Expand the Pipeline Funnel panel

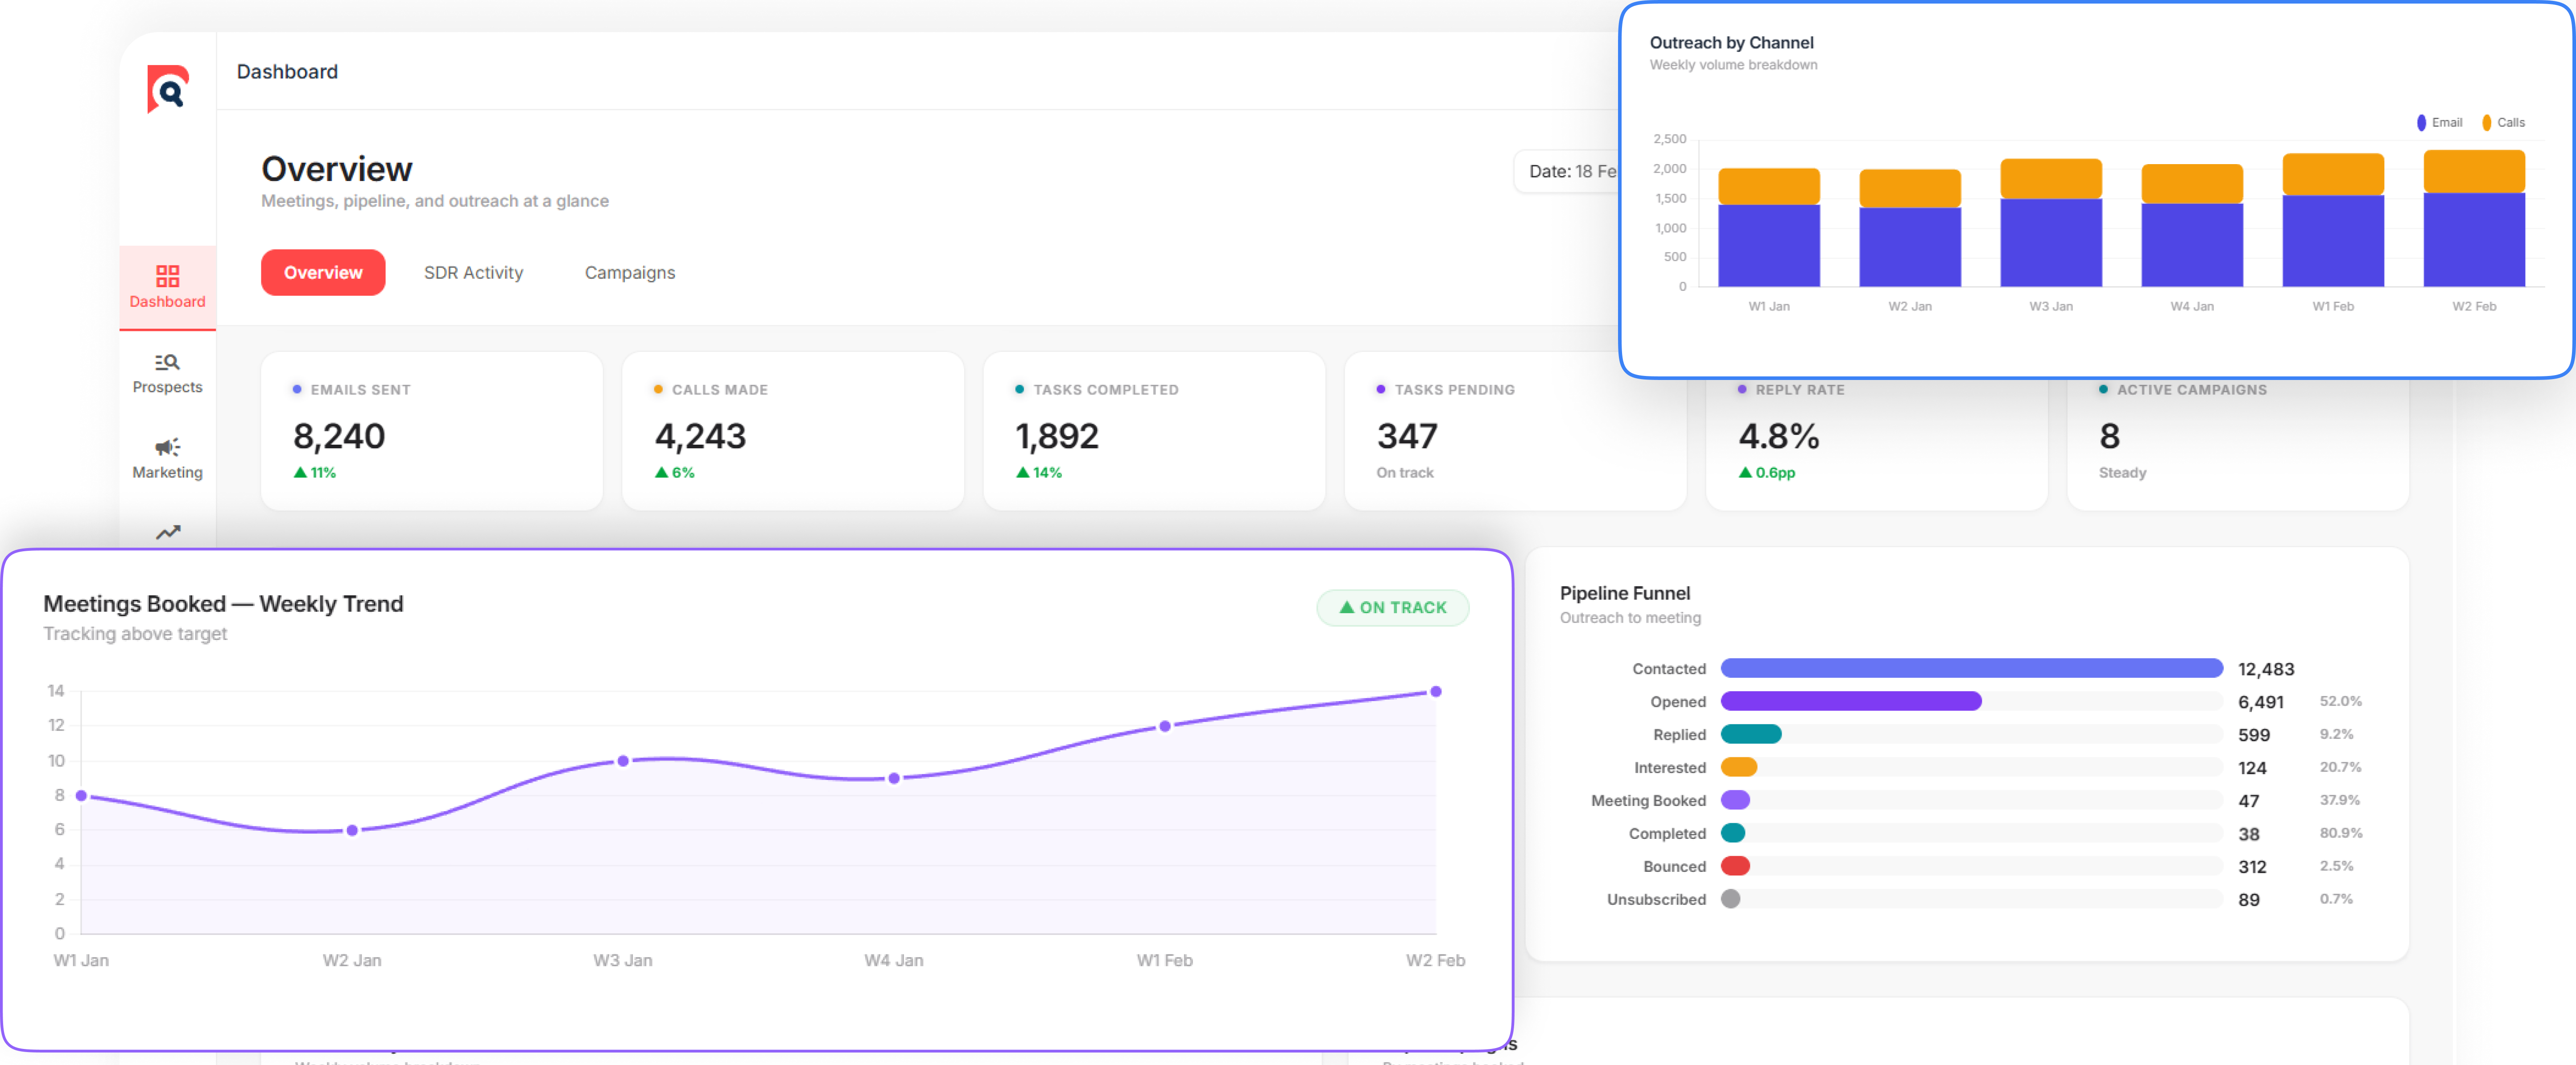1625,593
